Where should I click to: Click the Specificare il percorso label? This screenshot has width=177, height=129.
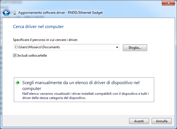(x=45, y=40)
